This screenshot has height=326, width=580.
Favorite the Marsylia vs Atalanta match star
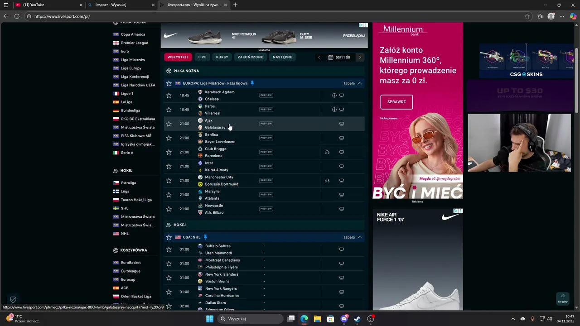point(169,195)
